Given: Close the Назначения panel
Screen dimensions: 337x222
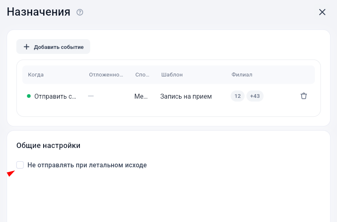Looking at the screenshot, I should coord(322,12).
